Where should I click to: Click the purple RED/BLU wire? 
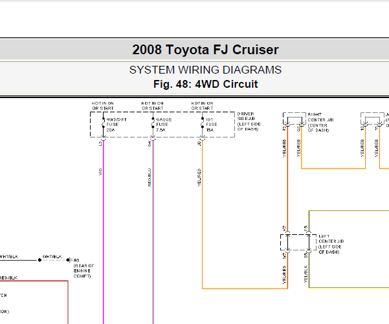tap(153, 232)
